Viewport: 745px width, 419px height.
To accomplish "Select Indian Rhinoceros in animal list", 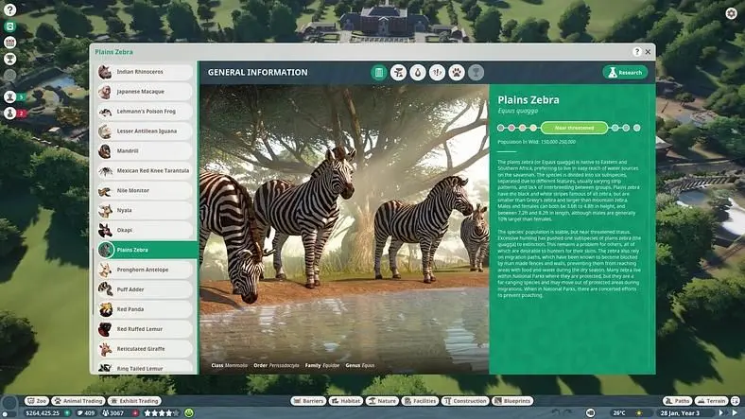I will click(145, 72).
